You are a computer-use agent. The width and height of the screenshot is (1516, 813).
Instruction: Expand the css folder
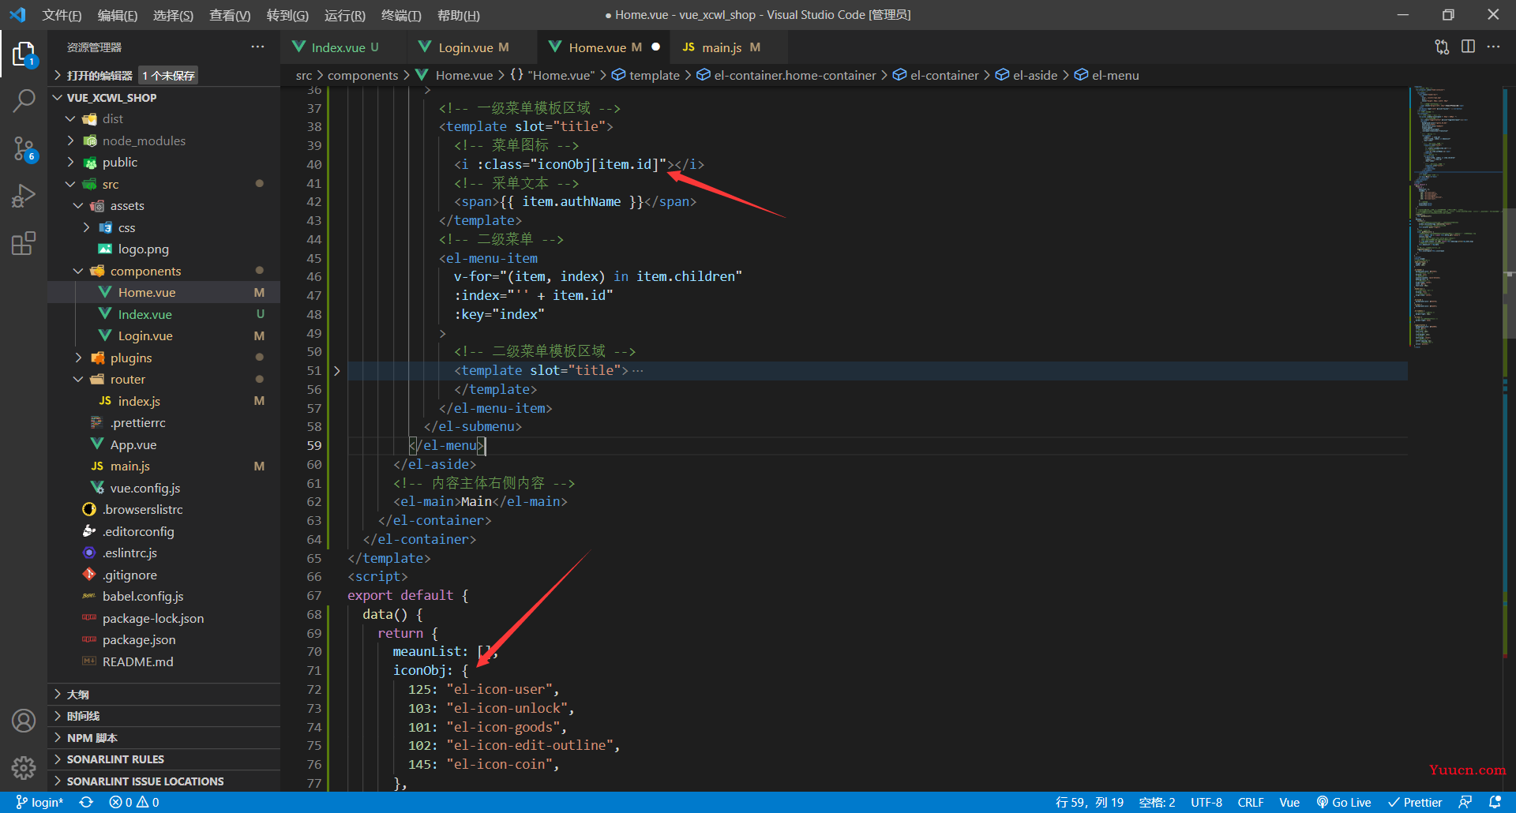coord(126,227)
